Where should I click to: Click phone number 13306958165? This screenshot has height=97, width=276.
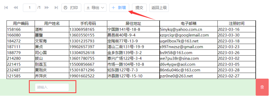(88, 29)
